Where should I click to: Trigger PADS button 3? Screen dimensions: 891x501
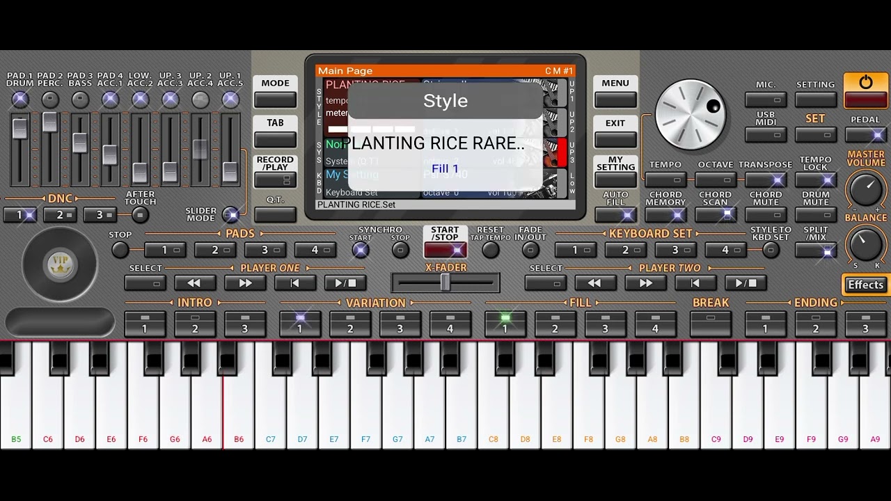point(265,250)
